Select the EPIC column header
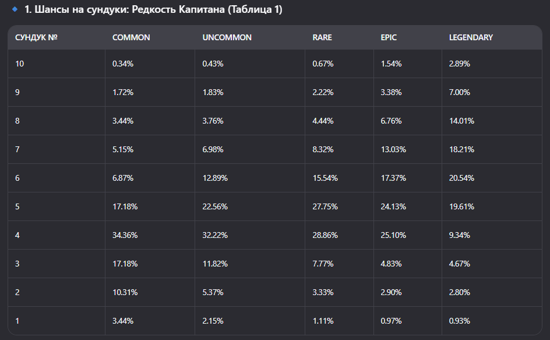Image resolution: width=550 pixels, height=340 pixels. coord(389,37)
